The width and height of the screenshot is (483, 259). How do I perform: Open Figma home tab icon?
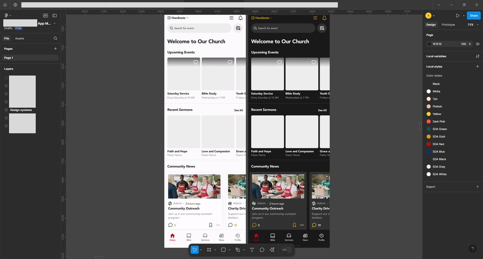tap(5, 5)
